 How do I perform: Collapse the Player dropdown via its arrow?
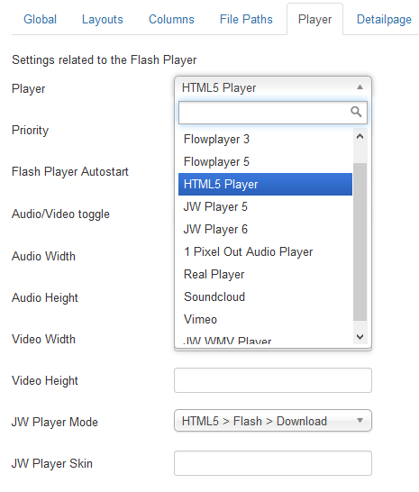360,87
